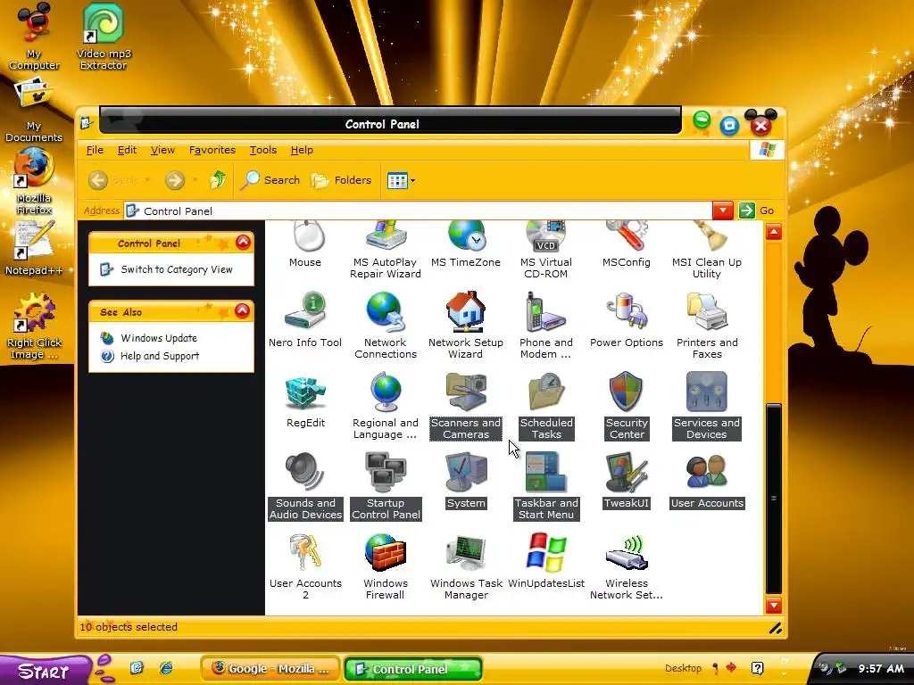Launch the Network Setup Wizard
This screenshot has width=914, height=685.
(x=466, y=325)
